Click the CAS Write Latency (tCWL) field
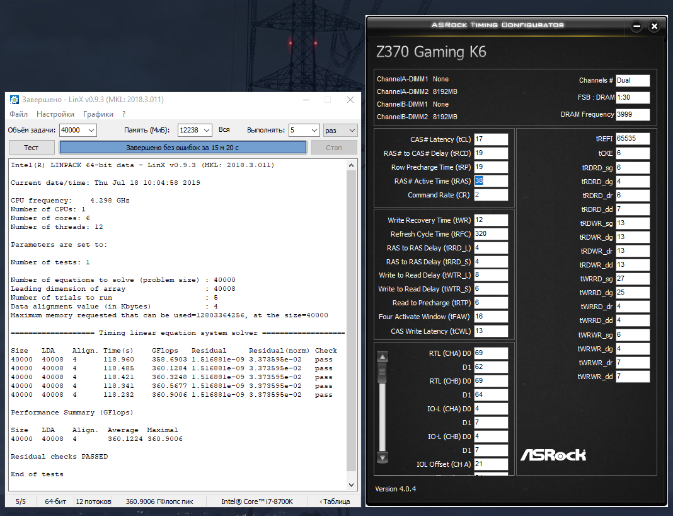 [x=491, y=331]
